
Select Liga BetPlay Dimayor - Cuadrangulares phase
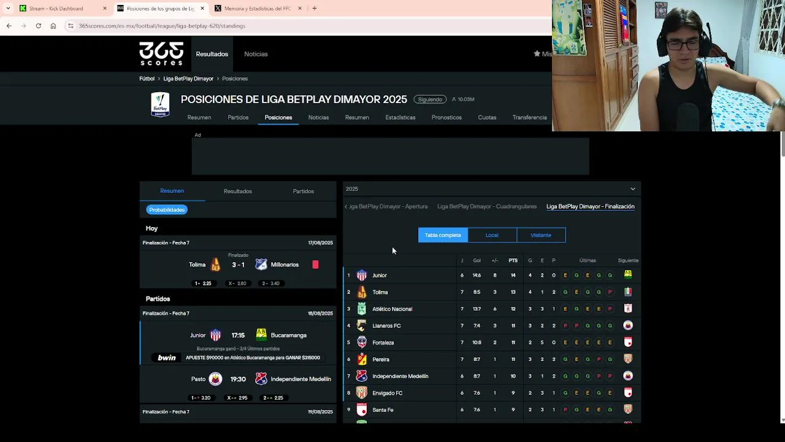tap(487, 207)
